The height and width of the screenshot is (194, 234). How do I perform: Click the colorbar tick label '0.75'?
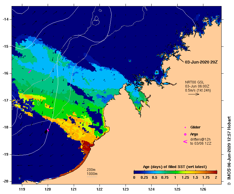(x=165, y=178)
